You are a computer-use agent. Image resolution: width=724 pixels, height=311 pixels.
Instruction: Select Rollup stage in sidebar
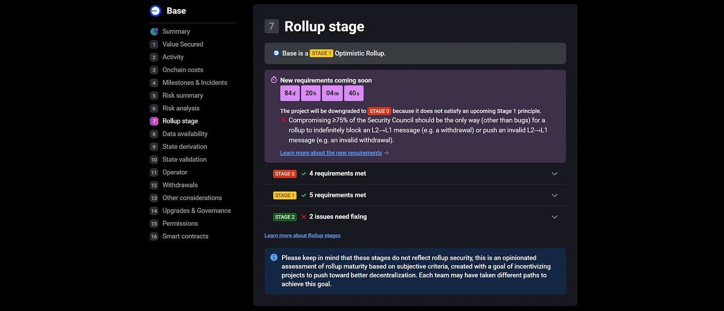click(180, 121)
